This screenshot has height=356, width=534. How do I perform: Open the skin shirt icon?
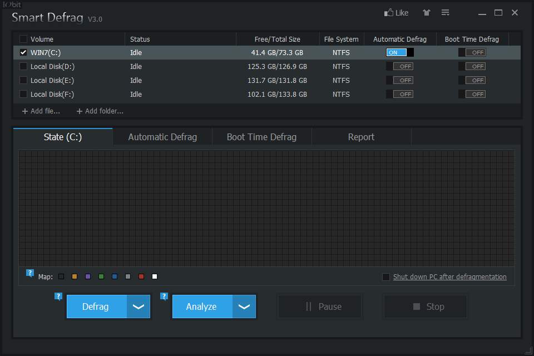tap(427, 13)
